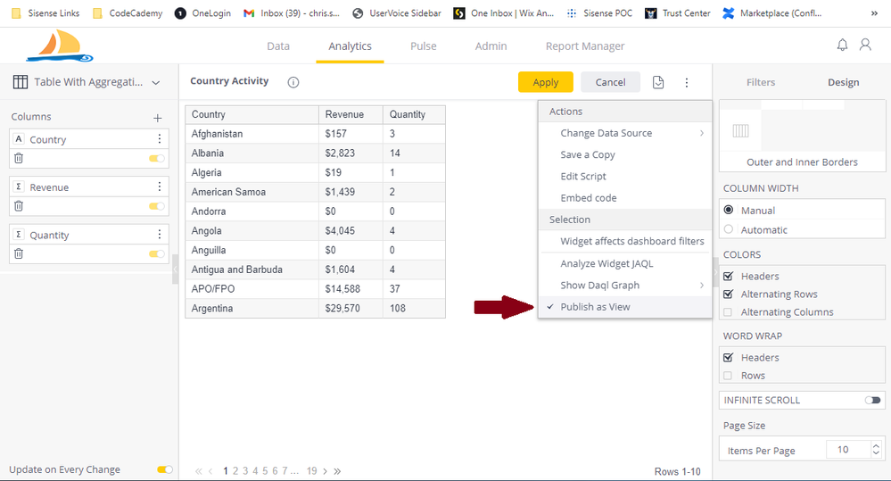Click the info icon beside Country Activity
The image size is (891, 481).
[x=293, y=82]
